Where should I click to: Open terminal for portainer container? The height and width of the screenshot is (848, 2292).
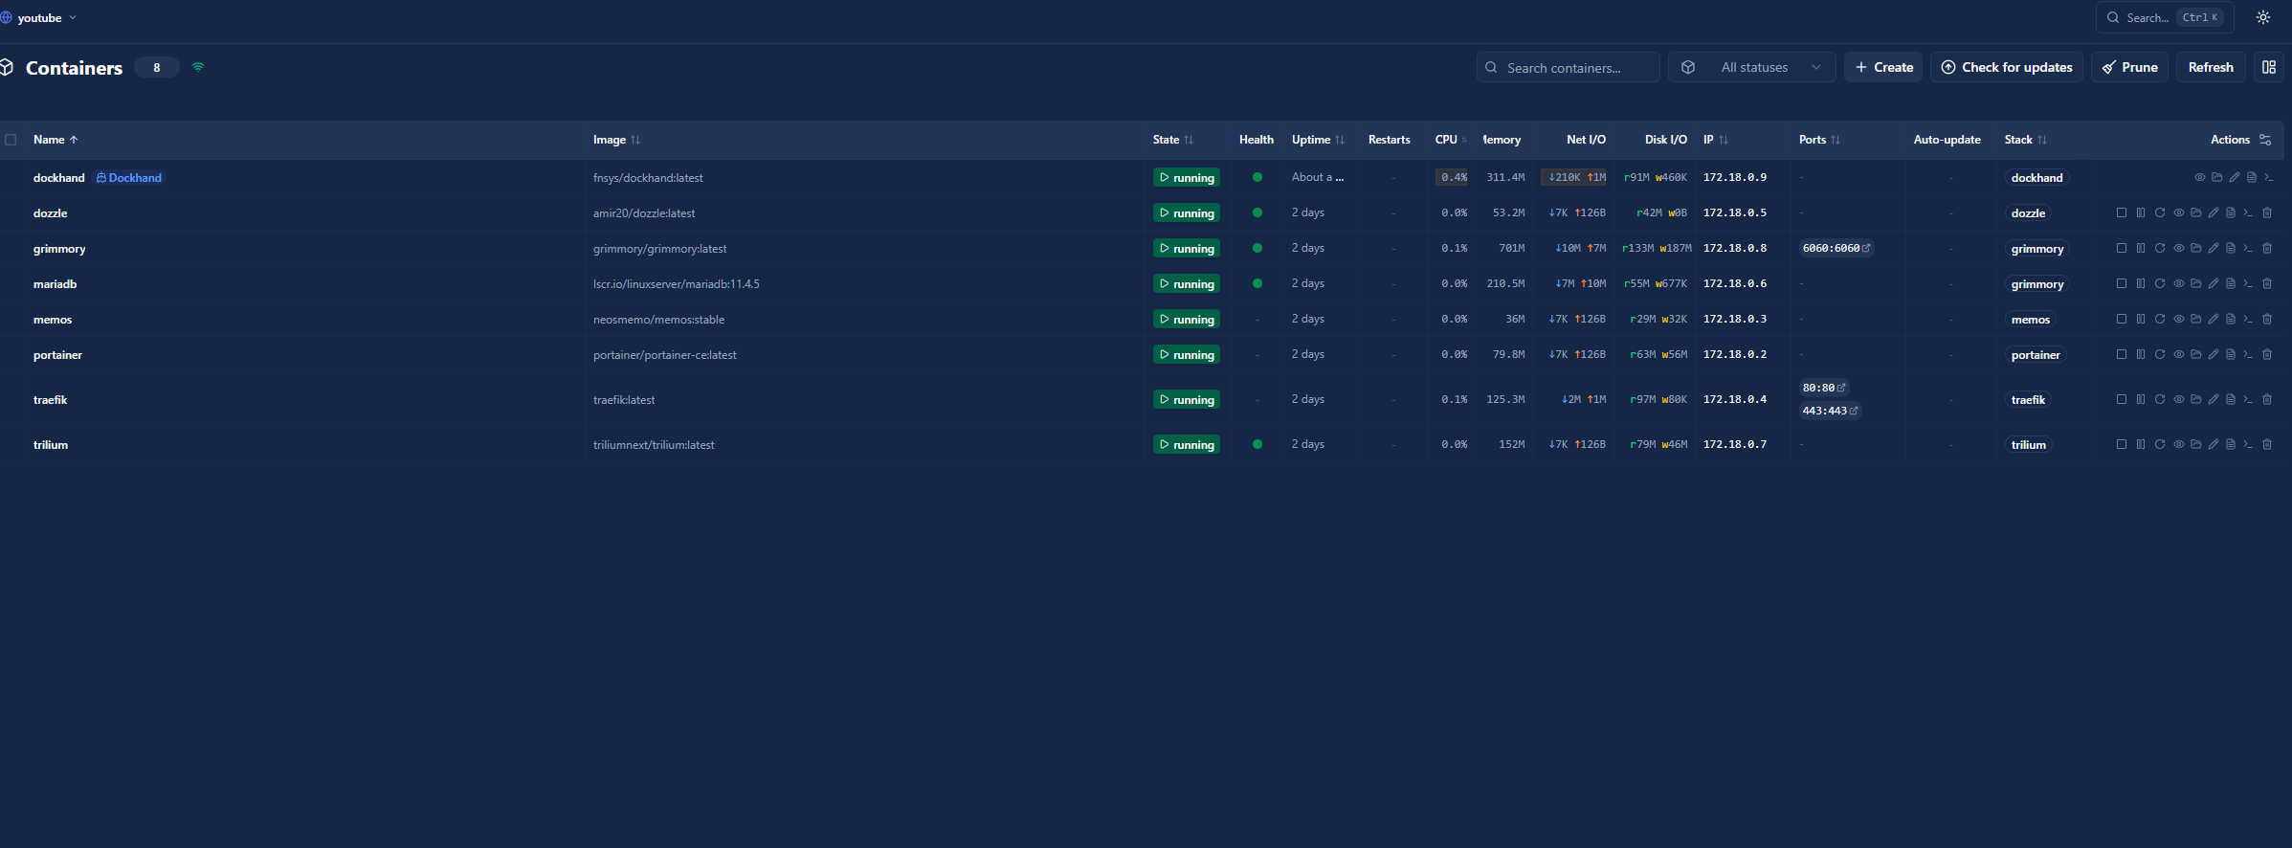(x=2248, y=354)
